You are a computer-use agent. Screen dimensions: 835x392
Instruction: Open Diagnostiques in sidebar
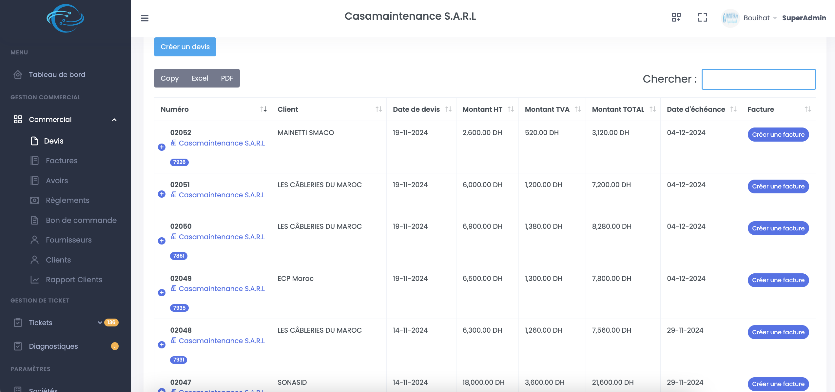(53, 346)
